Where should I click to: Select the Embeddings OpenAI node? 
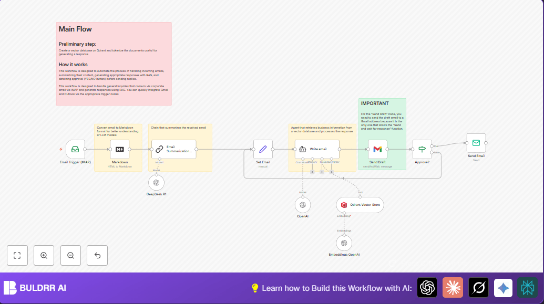click(344, 243)
